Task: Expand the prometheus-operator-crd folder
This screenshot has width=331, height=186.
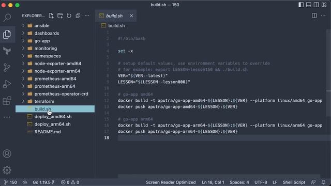Action: coord(55,94)
